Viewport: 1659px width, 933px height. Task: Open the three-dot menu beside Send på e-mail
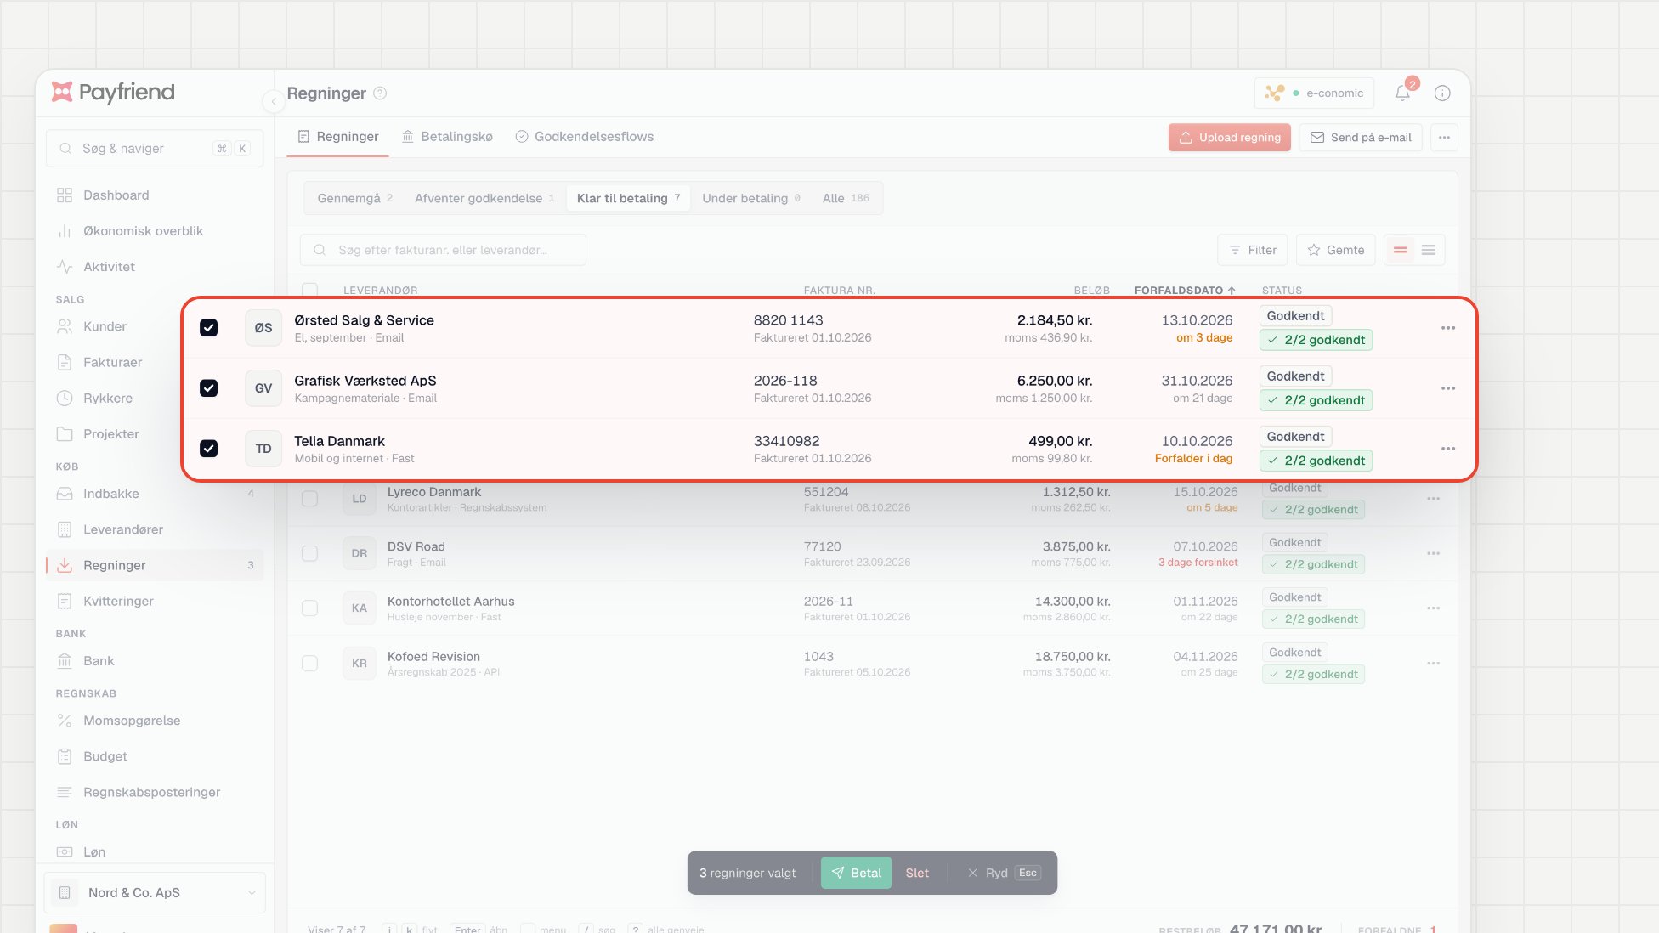[x=1444, y=138]
